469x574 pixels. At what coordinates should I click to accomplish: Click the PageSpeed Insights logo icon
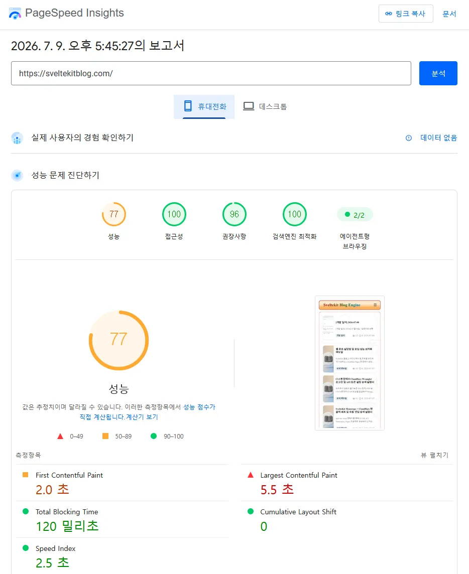click(15, 14)
